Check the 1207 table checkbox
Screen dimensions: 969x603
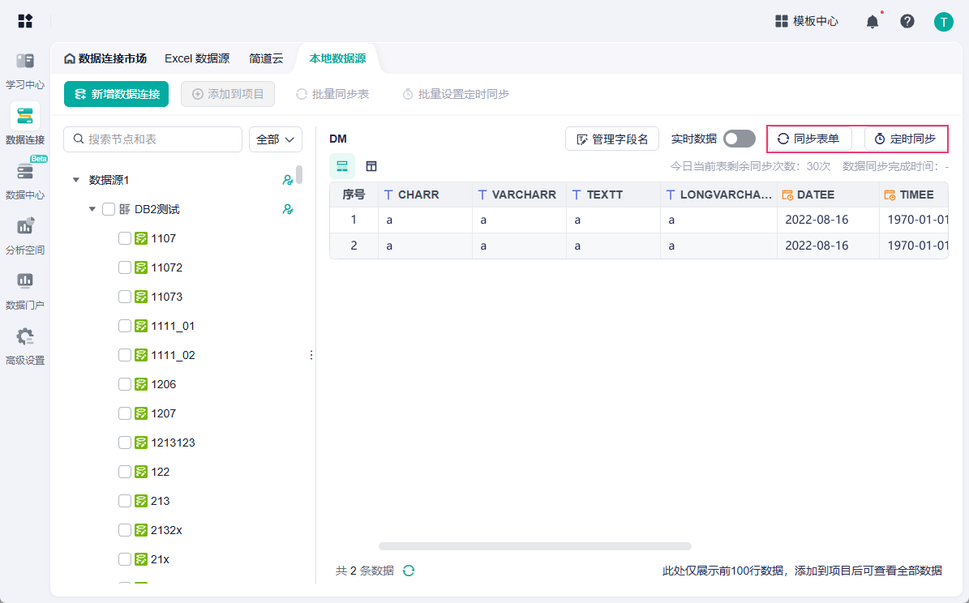124,413
